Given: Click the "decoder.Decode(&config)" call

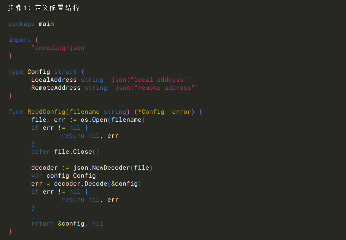Looking at the screenshot, I should pyautogui.click(x=97, y=184).
